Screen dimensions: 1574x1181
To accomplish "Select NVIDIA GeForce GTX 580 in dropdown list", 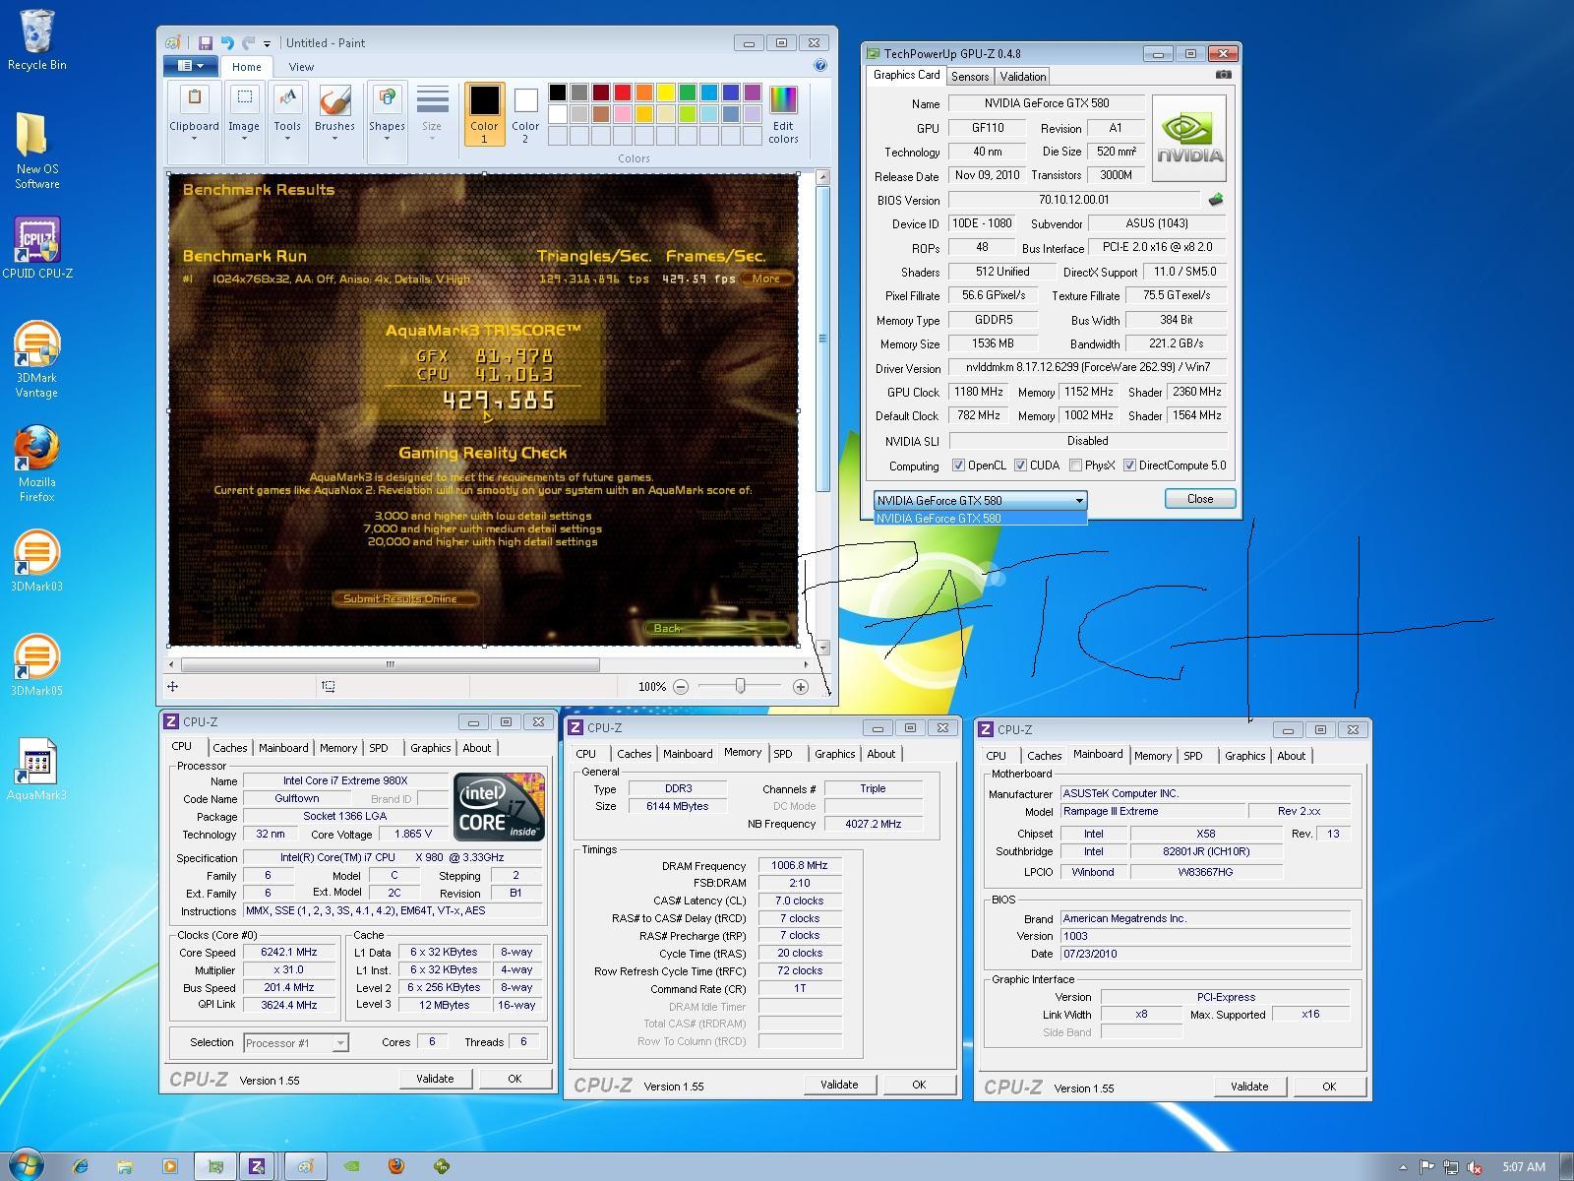I will [980, 519].
